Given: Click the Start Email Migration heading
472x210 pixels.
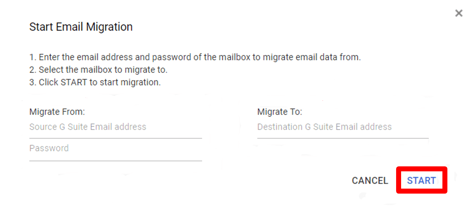Looking at the screenshot, I should [81, 27].
